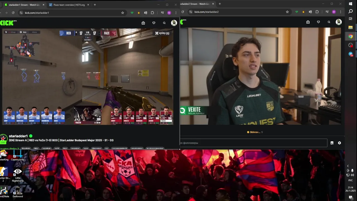Open Darkwood desktop shortcut
The width and height of the screenshot is (357, 201).
coord(18,192)
